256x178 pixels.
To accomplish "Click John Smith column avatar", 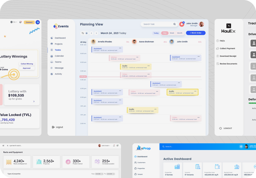I will (172, 41).
